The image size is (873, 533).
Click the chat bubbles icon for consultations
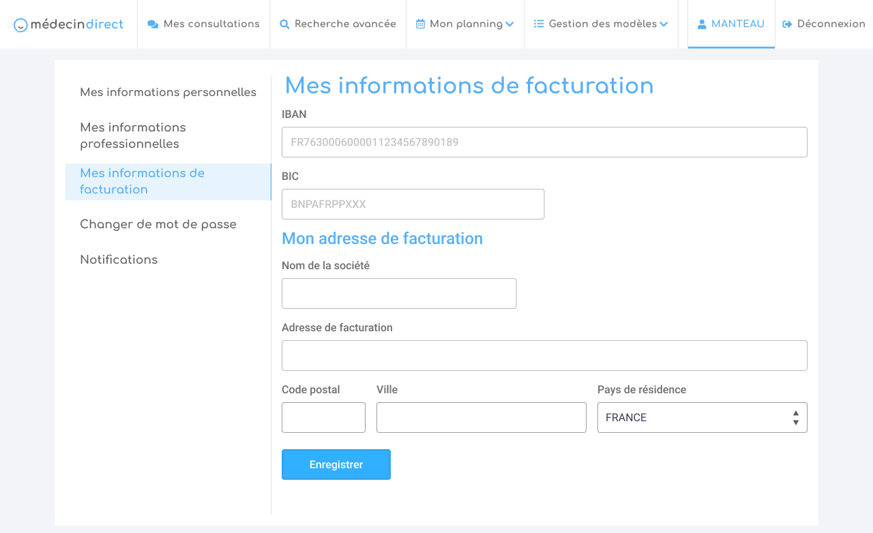coord(153,25)
